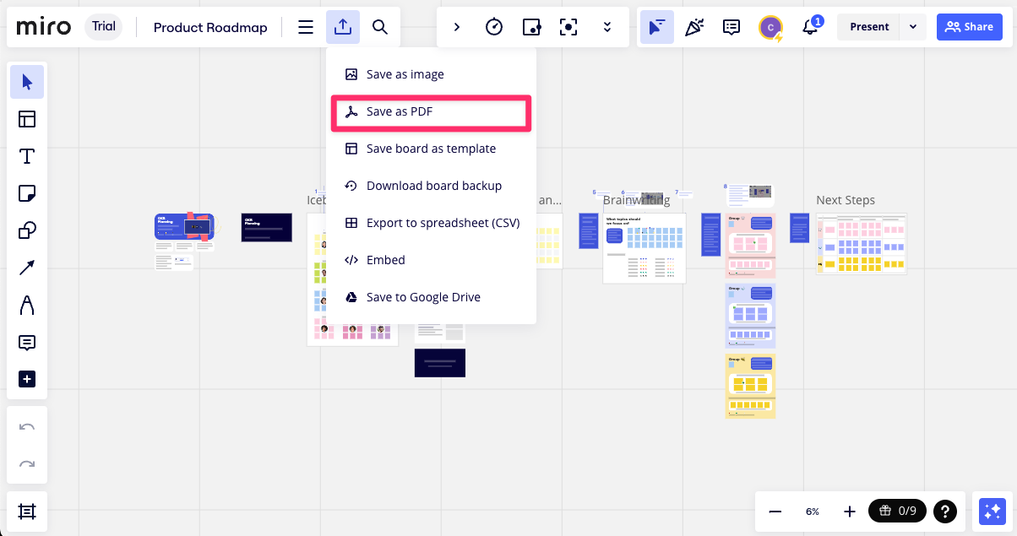Choose the Shapes tool
The height and width of the screenshot is (536, 1017).
pyautogui.click(x=27, y=230)
